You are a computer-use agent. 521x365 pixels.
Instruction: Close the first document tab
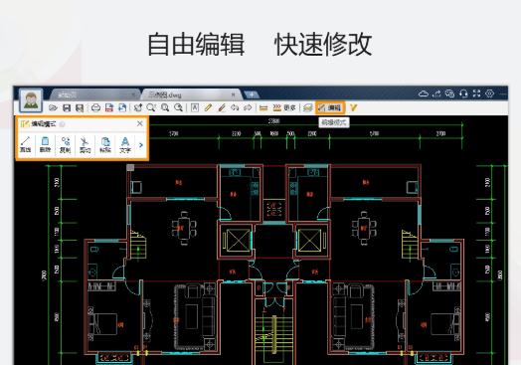133,94
